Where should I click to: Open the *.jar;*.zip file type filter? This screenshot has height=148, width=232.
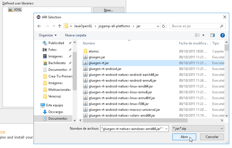198,129
